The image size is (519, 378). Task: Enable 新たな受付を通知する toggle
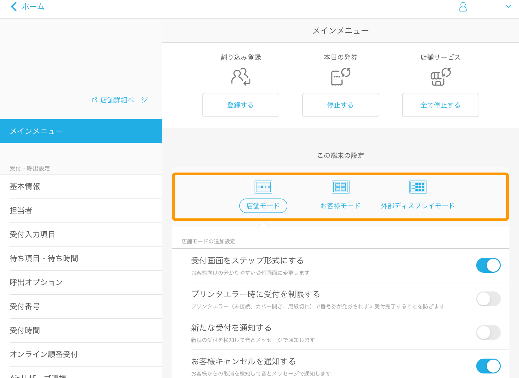tap(488, 333)
